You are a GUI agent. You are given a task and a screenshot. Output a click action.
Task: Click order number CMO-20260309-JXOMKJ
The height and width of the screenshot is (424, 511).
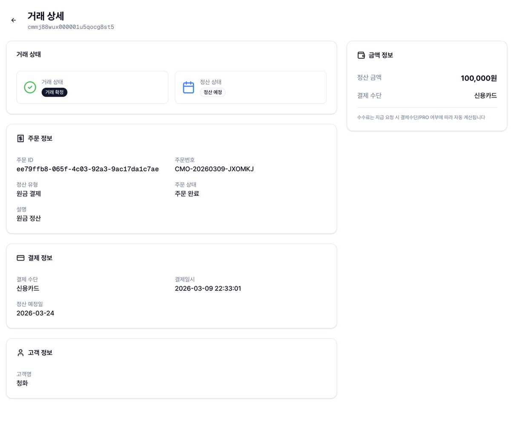point(214,169)
